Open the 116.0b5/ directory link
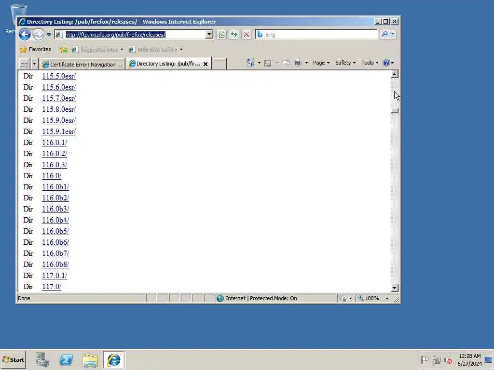This screenshot has height=370, width=494. coord(55,231)
